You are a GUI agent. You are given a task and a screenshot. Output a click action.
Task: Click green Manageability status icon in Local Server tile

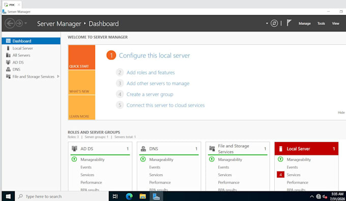point(280,159)
